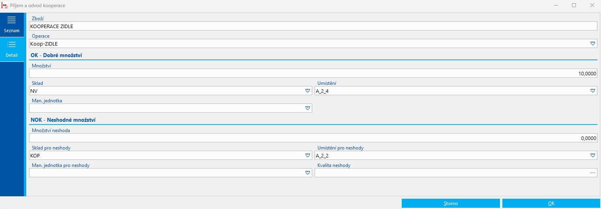
Task: Open the Umístění pro neshody dropdown
Action: (593, 155)
